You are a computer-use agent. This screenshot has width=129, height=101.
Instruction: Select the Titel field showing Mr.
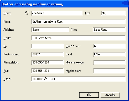tap(113, 13)
